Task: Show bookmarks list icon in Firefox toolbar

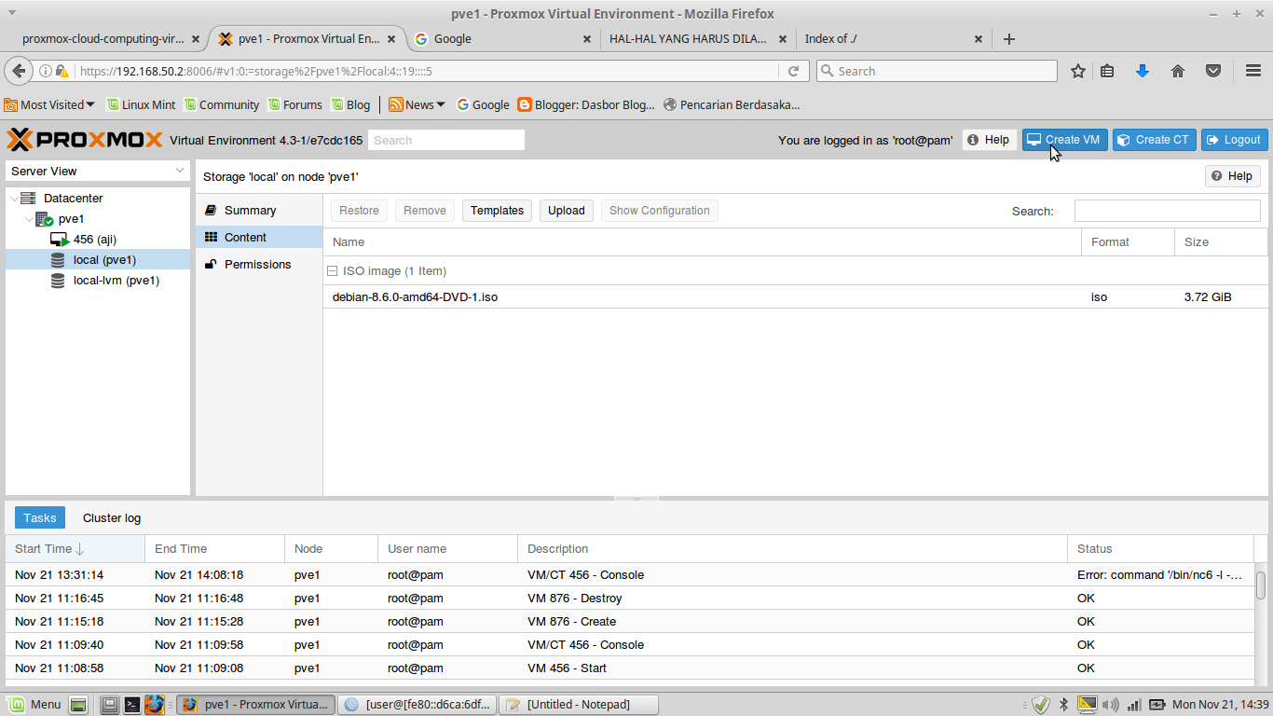Action: (1107, 71)
